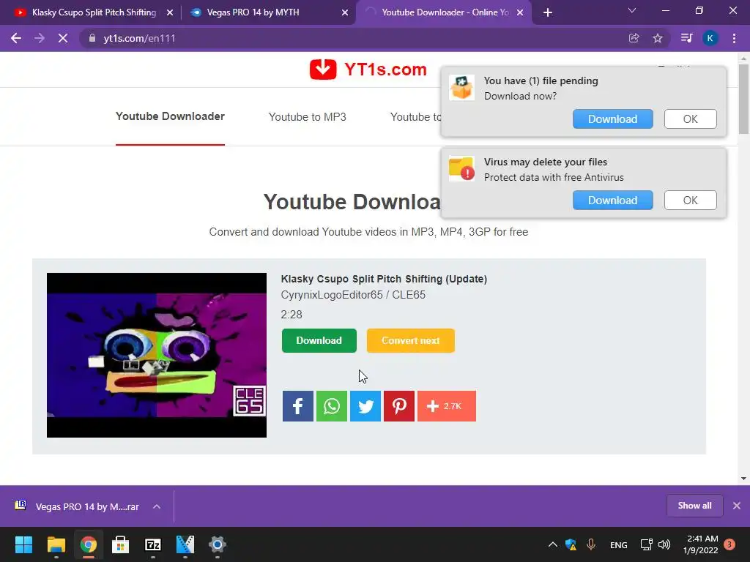
Task: Open Microsoft Store from the taskbar
Action: point(121,544)
